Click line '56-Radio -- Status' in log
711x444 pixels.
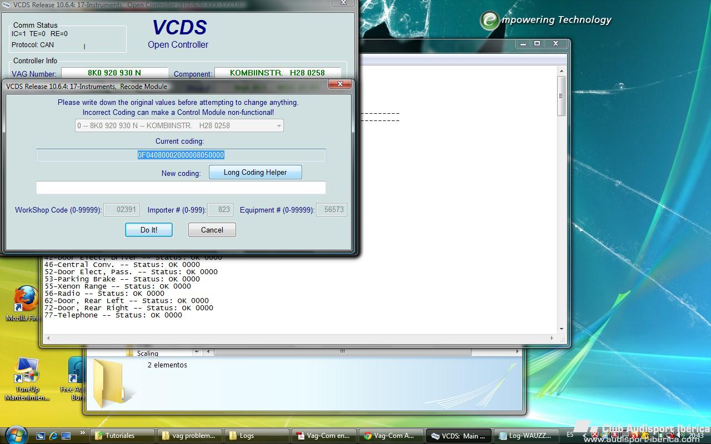tap(104, 294)
